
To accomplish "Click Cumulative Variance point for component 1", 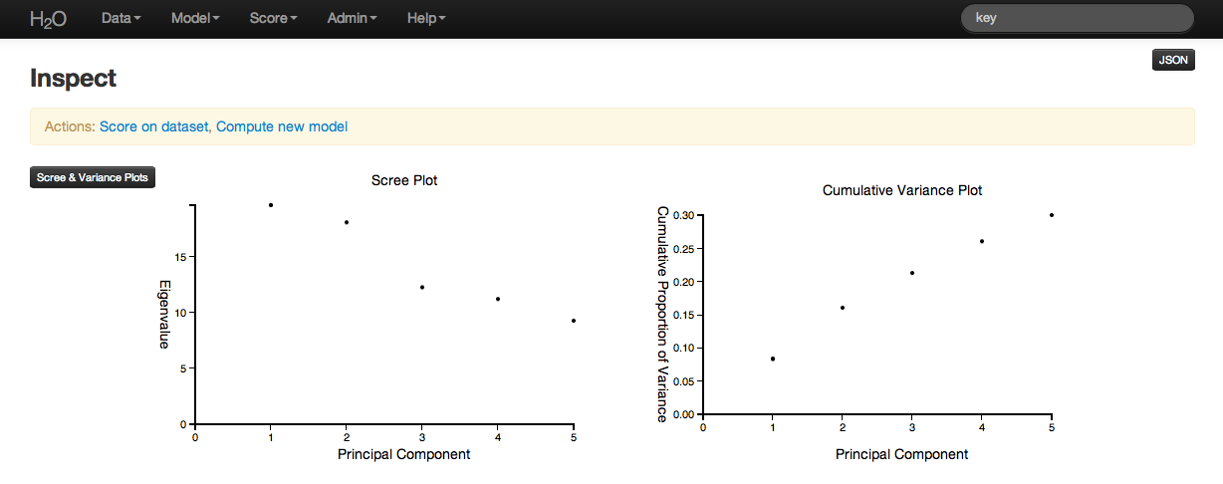I will coord(773,359).
